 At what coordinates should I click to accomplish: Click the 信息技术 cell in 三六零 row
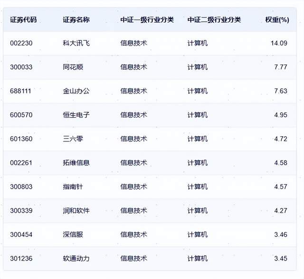click(x=133, y=139)
